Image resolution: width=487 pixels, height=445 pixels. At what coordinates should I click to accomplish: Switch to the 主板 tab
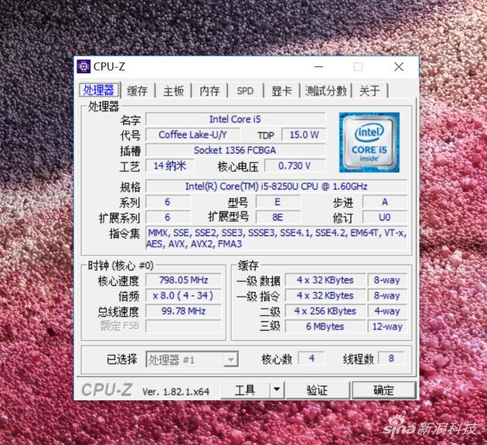(x=173, y=90)
